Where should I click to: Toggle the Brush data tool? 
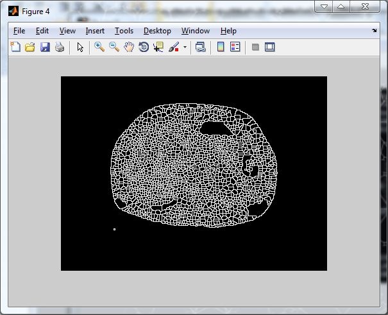pos(173,47)
